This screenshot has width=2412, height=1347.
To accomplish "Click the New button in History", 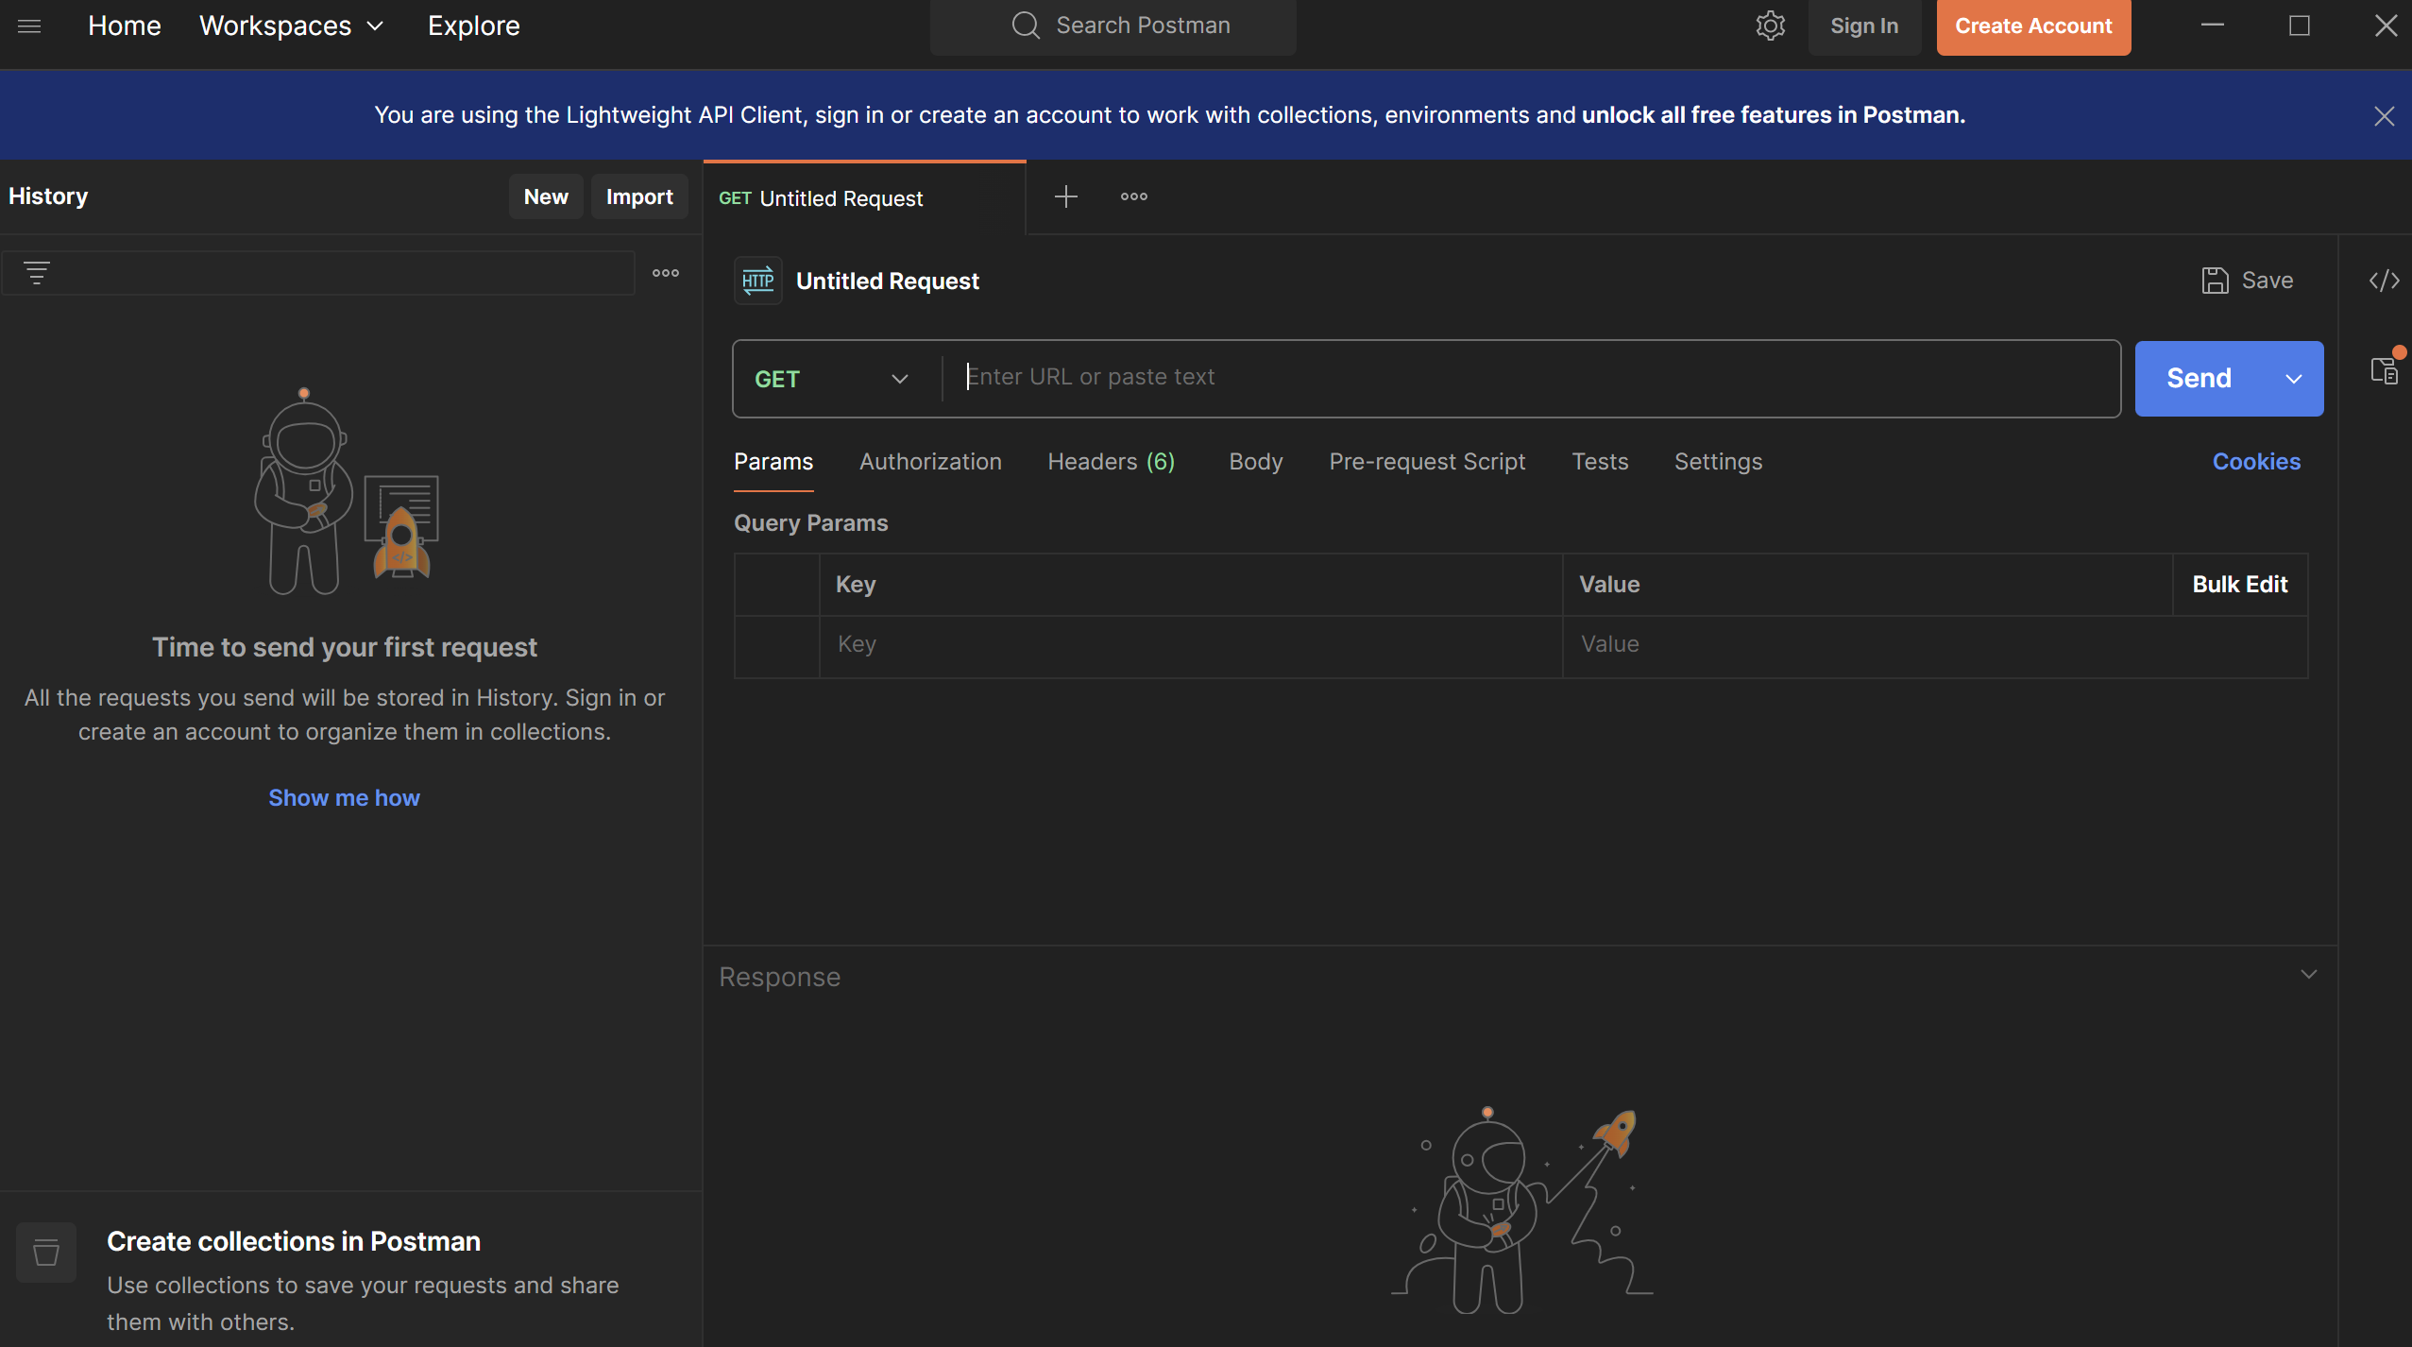I will point(546,196).
